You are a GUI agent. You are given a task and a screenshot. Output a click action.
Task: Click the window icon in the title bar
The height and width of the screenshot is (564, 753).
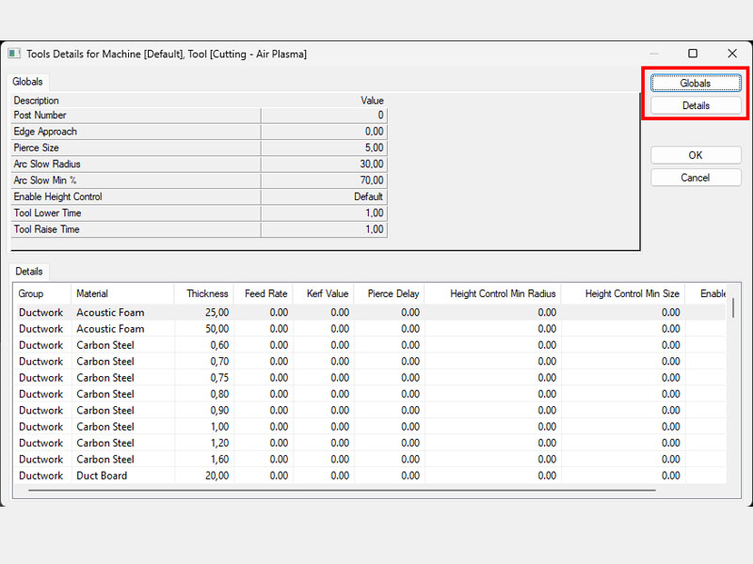click(14, 54)
